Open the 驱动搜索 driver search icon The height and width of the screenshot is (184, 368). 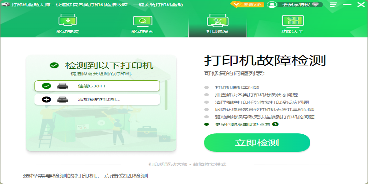143,21
